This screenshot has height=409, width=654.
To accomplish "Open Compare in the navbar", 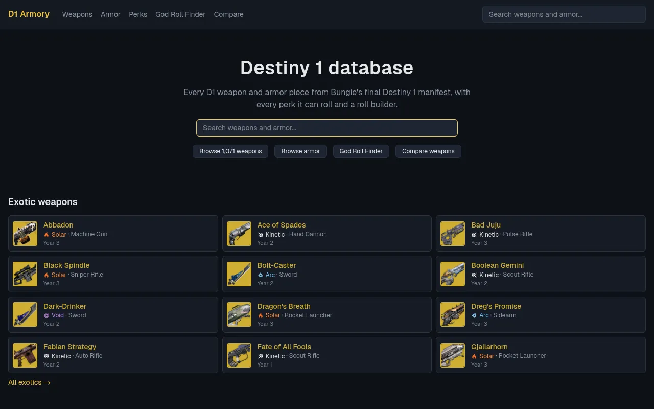I will pos(228,14).
